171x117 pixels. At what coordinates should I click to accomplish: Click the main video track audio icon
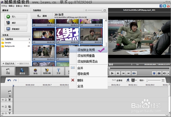(x=10, y=96)
